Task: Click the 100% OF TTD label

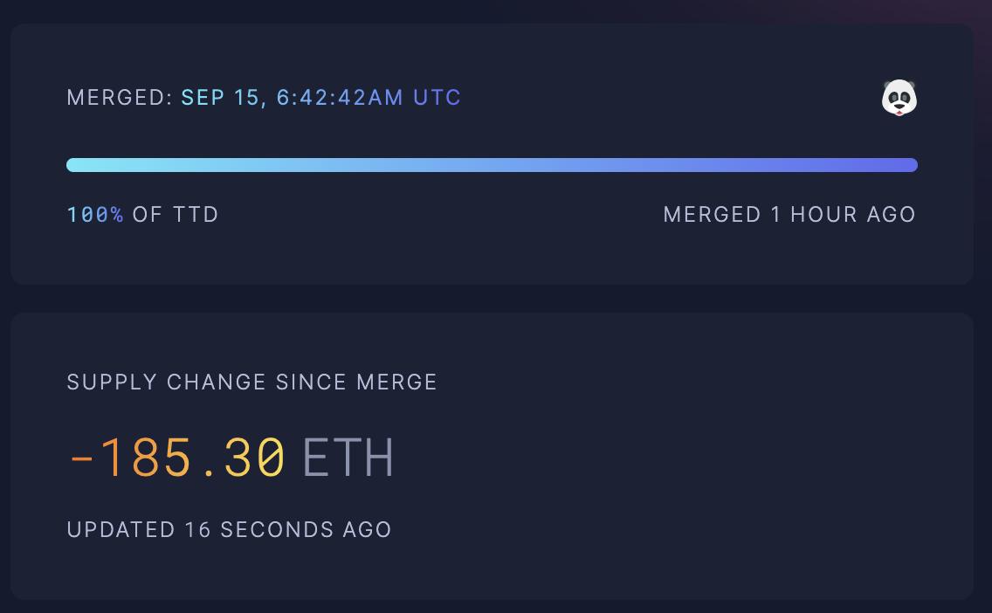Action: pyautogui.click(x=142, y=214)
